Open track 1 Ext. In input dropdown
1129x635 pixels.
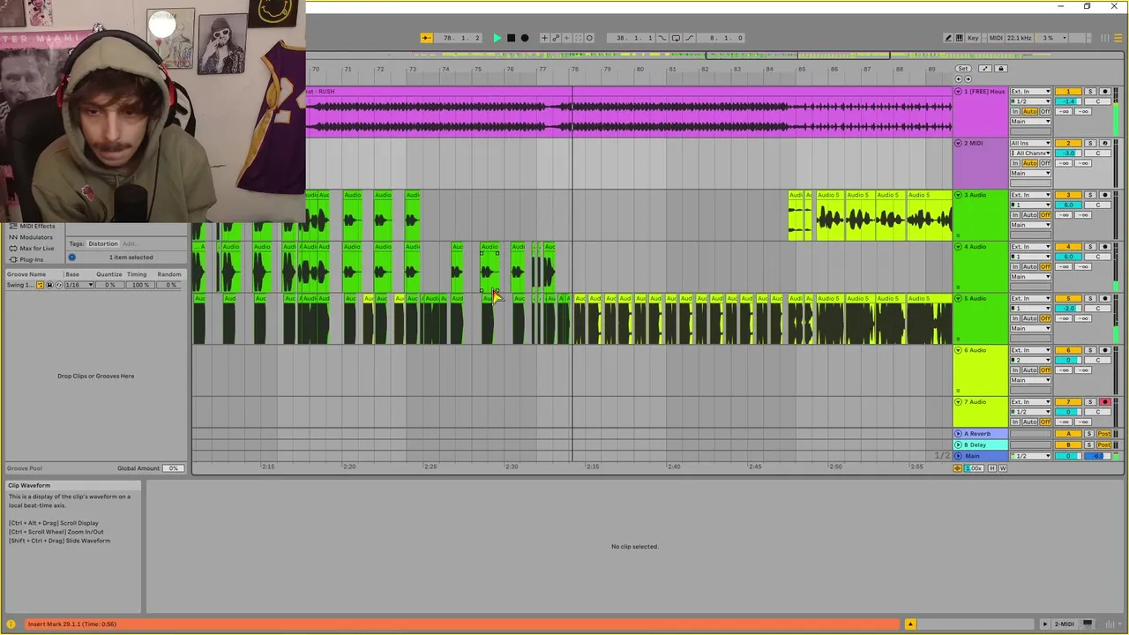click(1030, 92)
